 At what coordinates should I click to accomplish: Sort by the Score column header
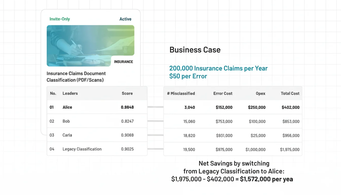[127, 93]
